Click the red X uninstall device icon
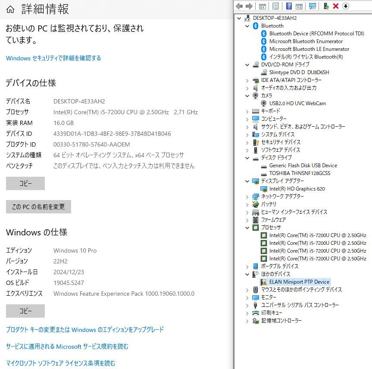 [336, 6]
